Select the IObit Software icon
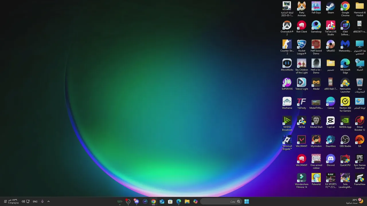The width and height of the screenshot is (367, 206). (x=345, y=28)
